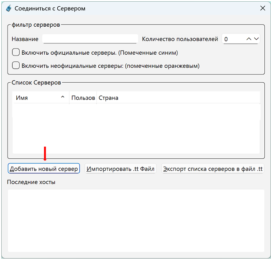Click inside the Последние хосты list box
This screenshot has width=271, height=259.
tap(136, 221)
